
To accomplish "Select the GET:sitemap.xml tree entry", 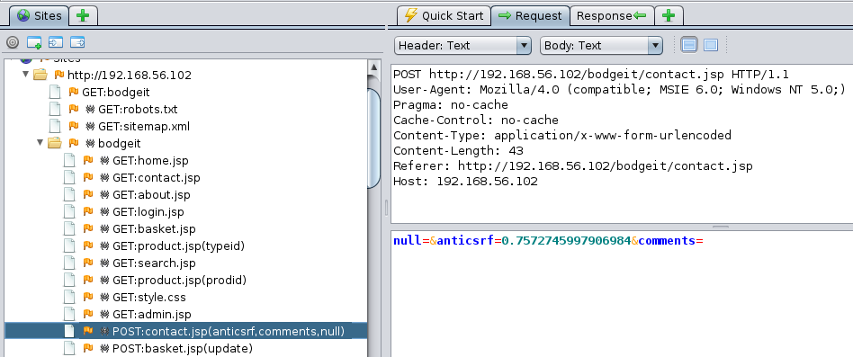I will coord(144,127).
